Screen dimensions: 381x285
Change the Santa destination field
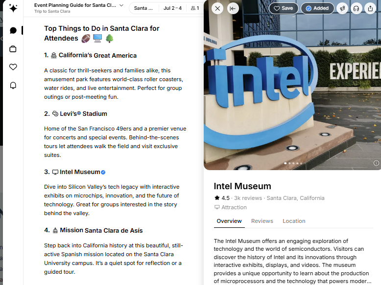point(143,8)
